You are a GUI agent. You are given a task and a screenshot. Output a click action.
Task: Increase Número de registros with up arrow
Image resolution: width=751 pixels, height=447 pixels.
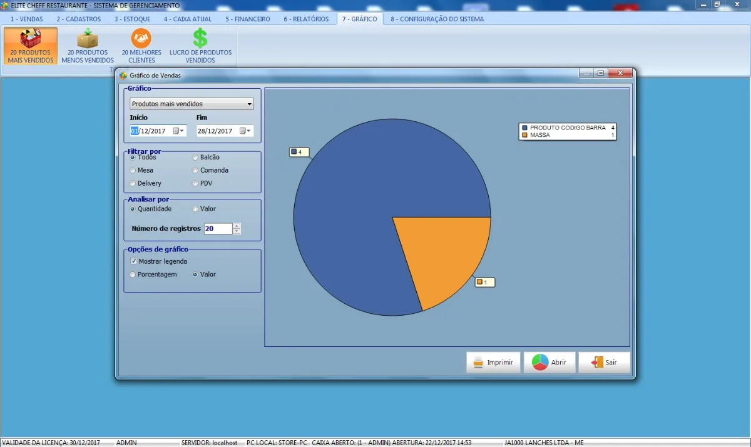click(x=237, y=226)
